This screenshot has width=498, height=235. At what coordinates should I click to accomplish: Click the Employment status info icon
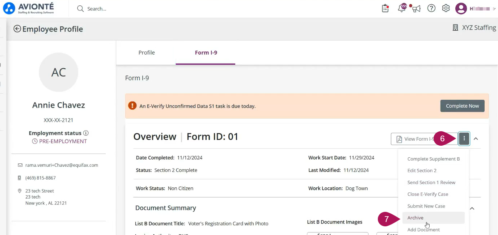click(86, 133)
